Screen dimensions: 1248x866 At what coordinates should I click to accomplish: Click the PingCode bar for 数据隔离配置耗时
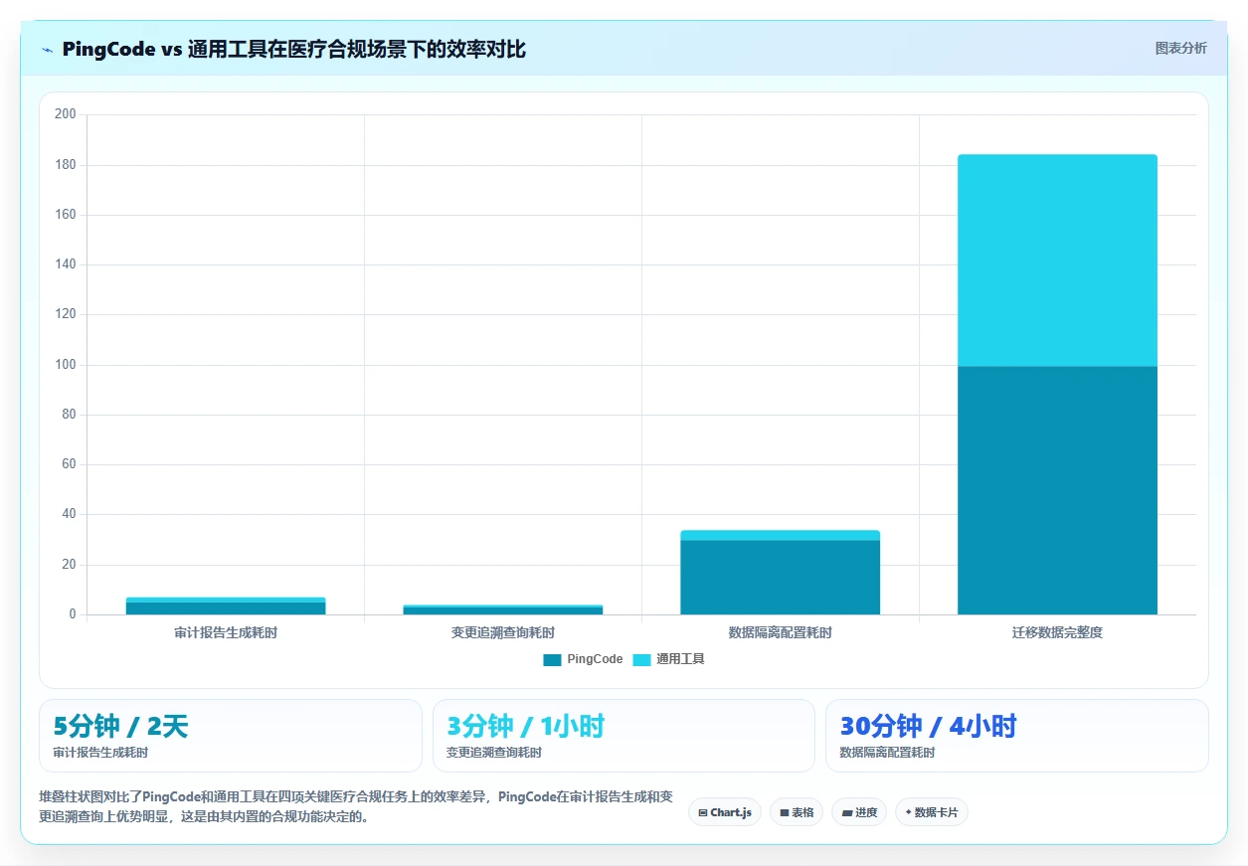[781, 577]
